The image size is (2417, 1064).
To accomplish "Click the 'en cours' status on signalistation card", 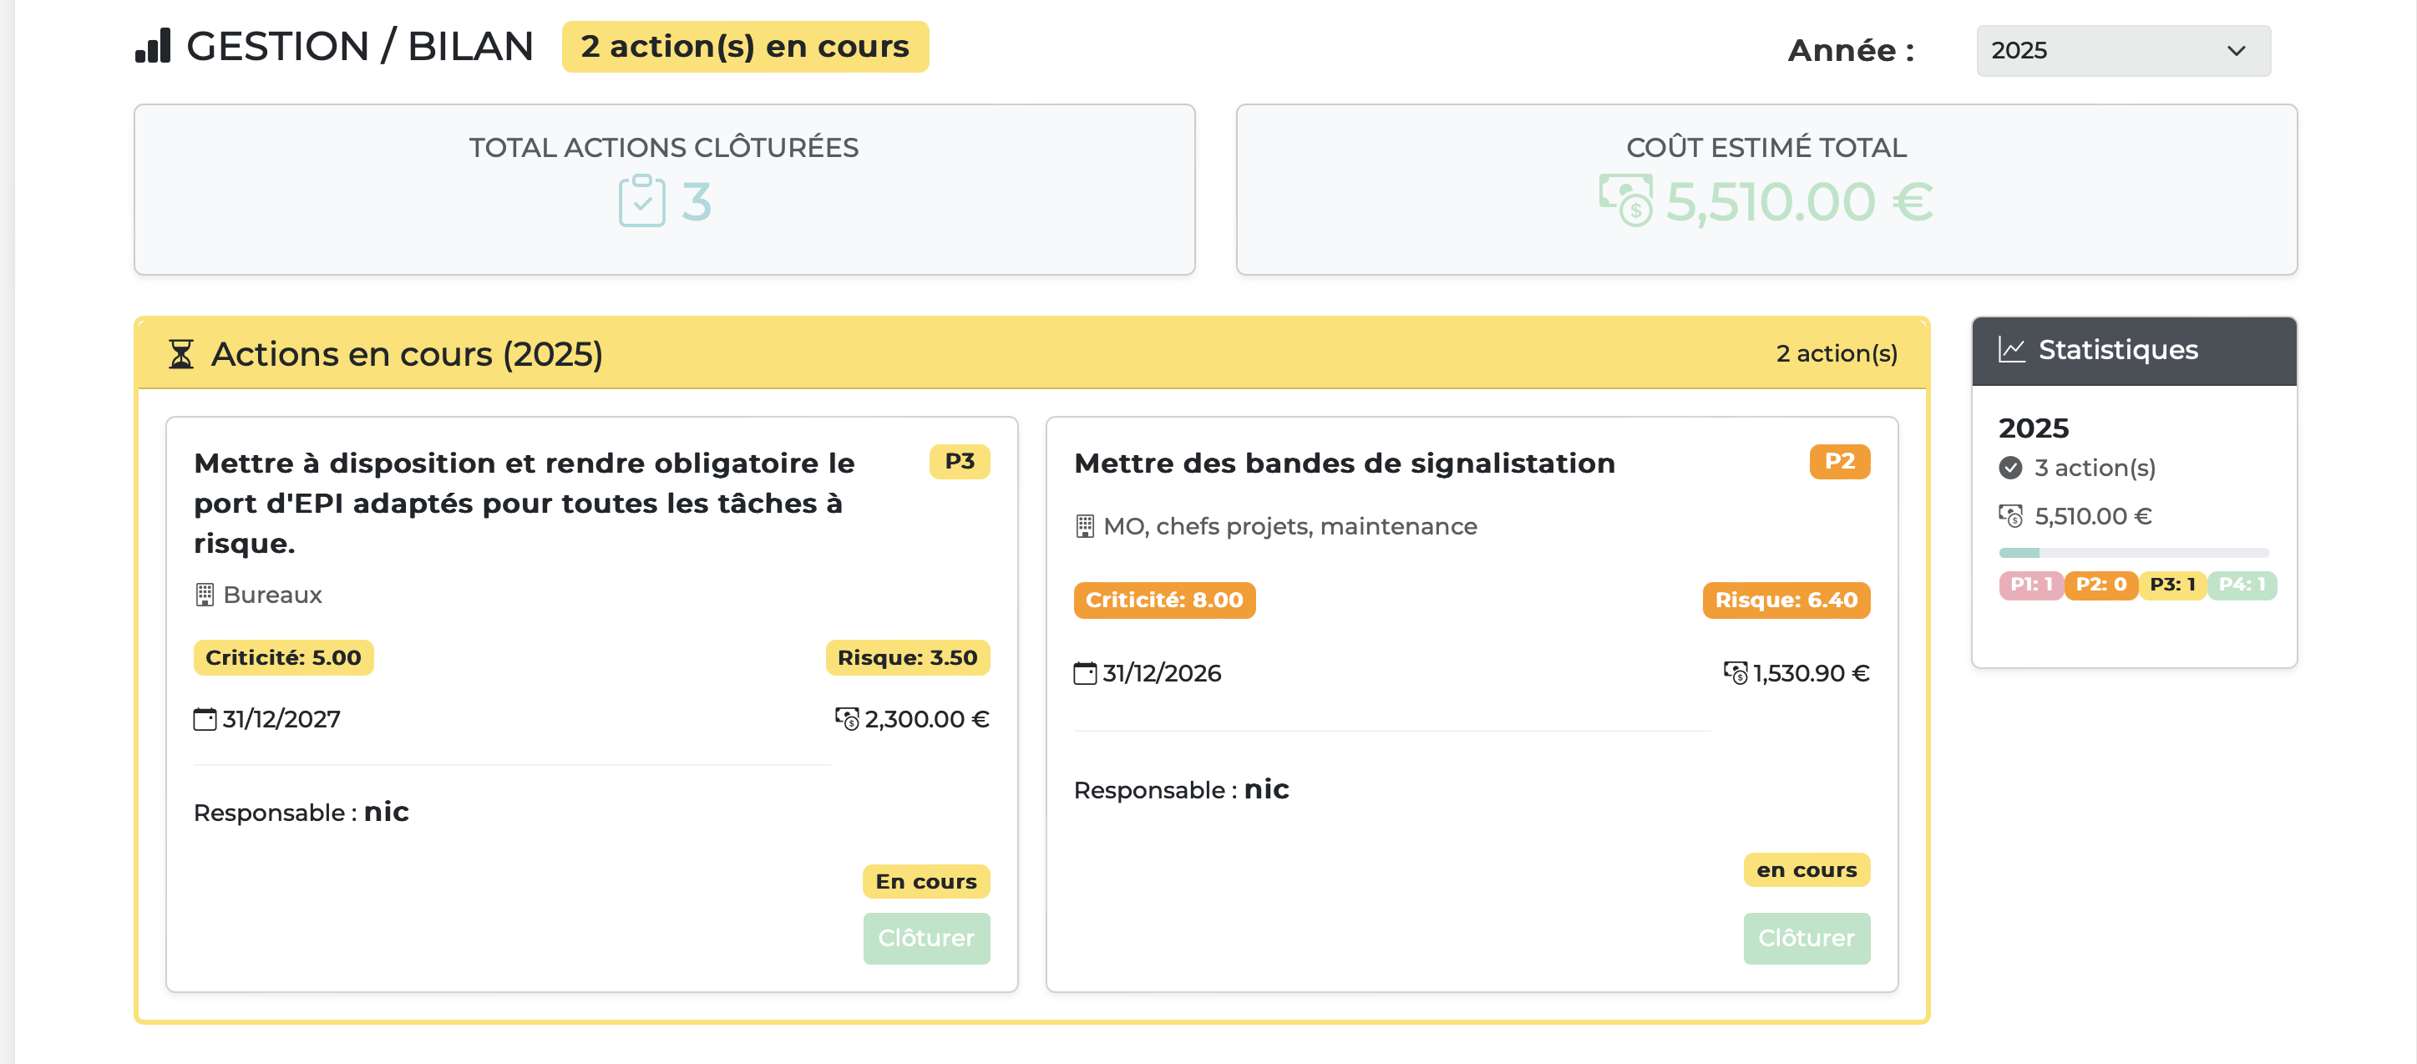I will 1806,869.
